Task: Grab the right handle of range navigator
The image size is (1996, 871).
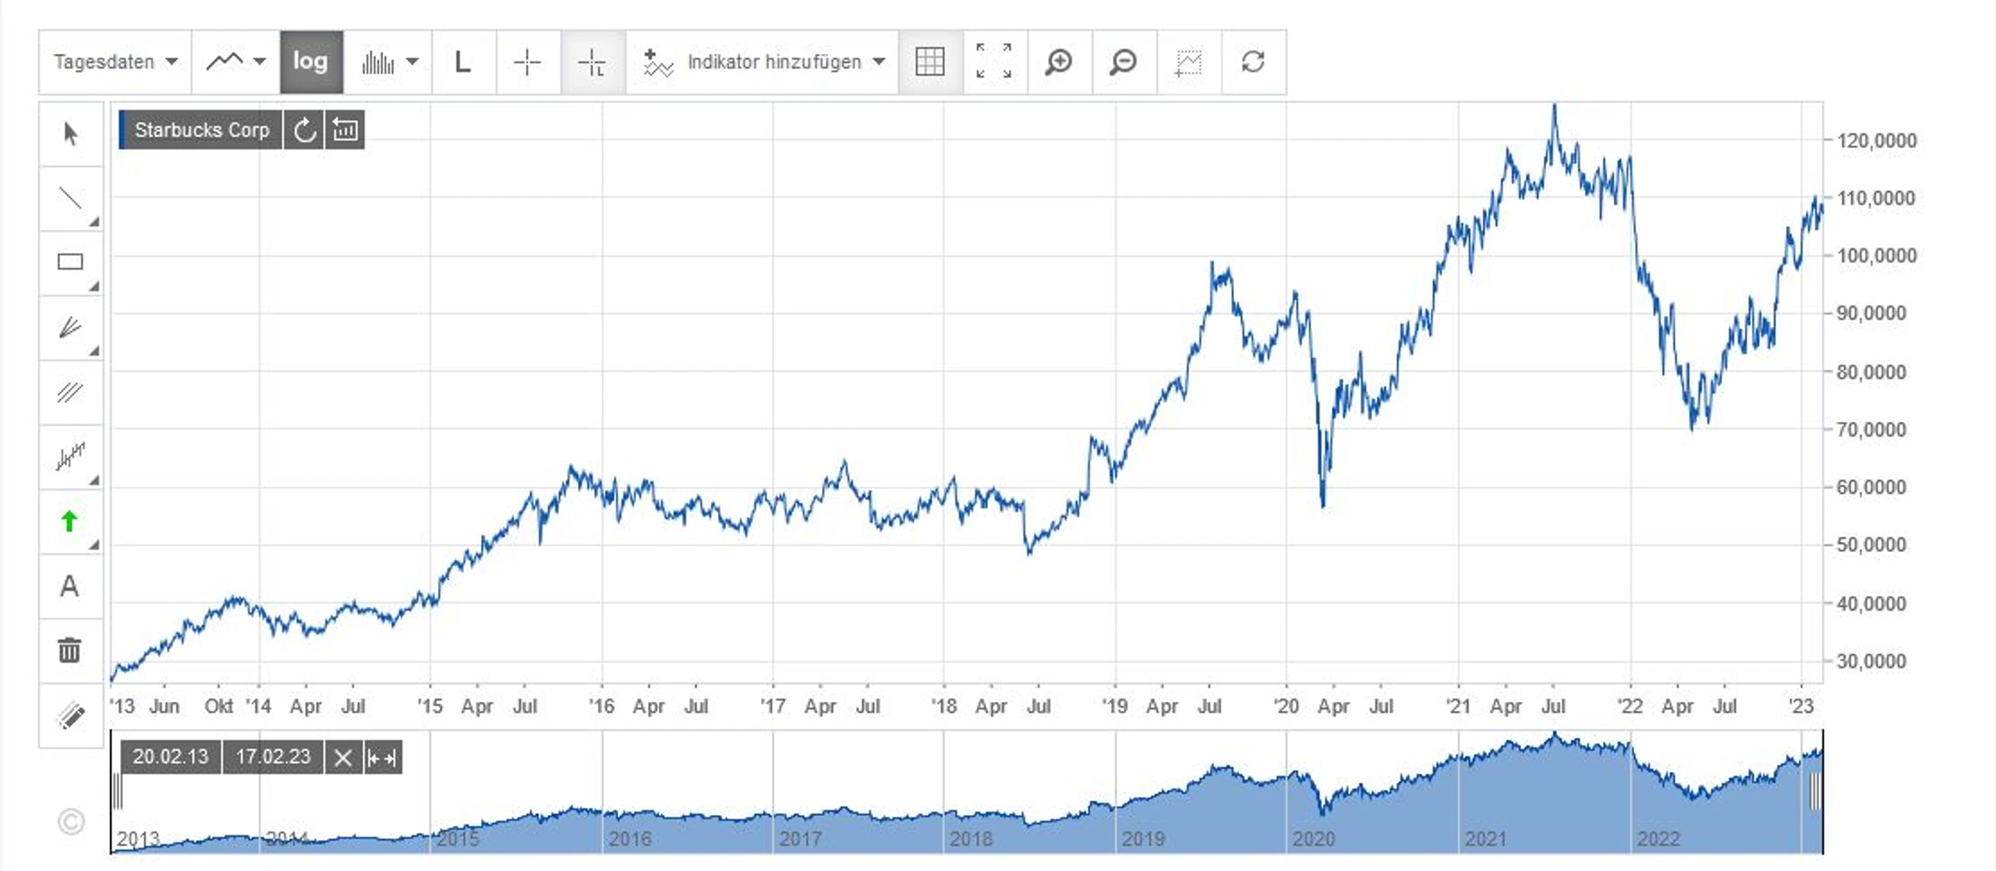Action: [x=1815, y=792]
